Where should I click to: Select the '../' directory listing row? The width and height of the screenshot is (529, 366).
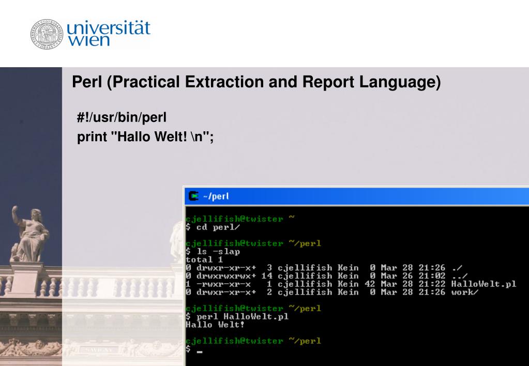coord(327,276)
